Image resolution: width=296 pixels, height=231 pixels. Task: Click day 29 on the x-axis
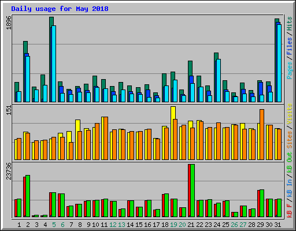260,225
